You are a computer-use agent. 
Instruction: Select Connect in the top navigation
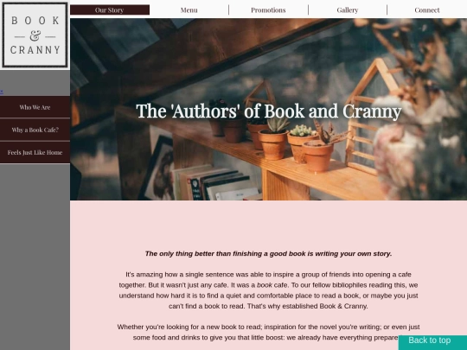pos(427,10)
